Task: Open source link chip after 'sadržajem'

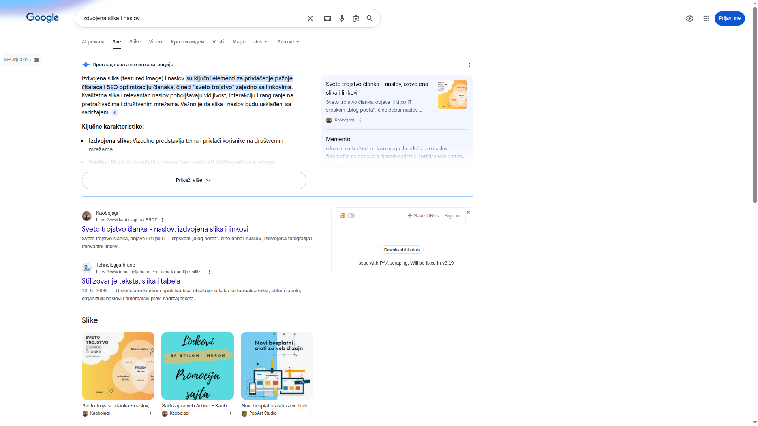Action: click(x=115, y=112)
